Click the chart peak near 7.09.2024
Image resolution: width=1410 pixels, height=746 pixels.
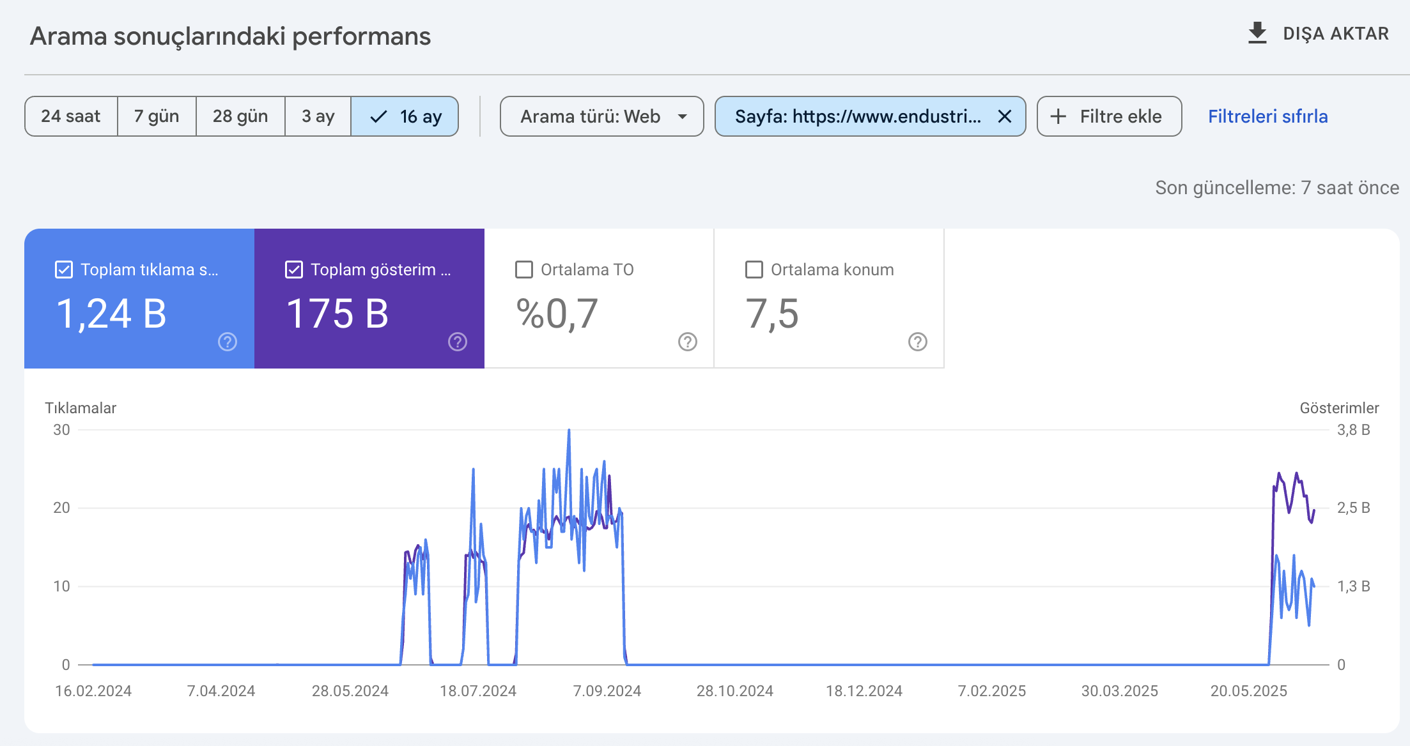click(x=569, y=430)
